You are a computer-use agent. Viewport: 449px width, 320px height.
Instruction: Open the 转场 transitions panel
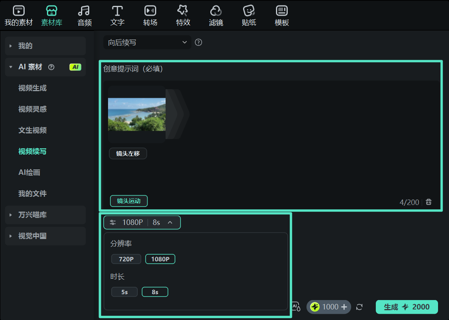[150, 15]
